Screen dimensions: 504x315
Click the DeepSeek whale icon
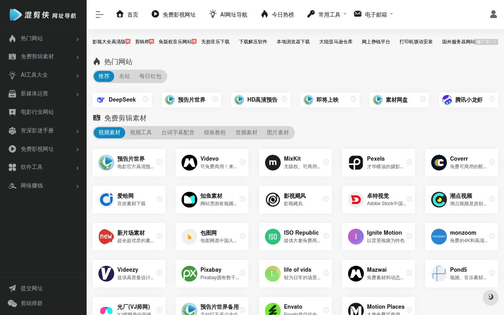click(101, 100)
